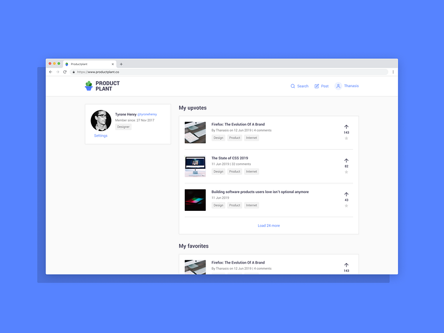Open a new browser tab with plus icon
This screenshot has height=333, width=444.
point(121,64)
